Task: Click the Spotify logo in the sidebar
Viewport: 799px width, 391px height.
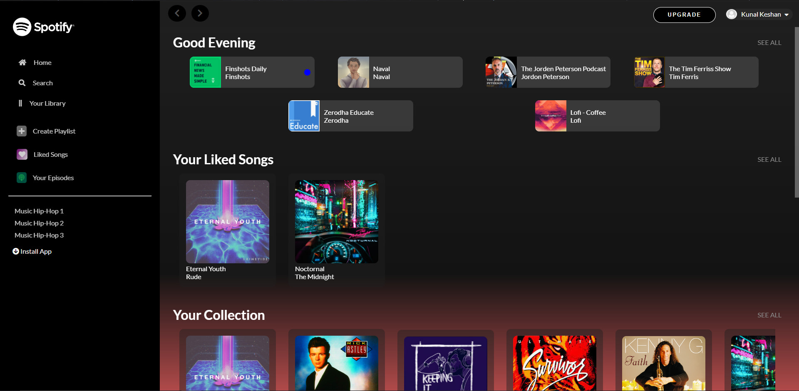Action: (43, 27)
